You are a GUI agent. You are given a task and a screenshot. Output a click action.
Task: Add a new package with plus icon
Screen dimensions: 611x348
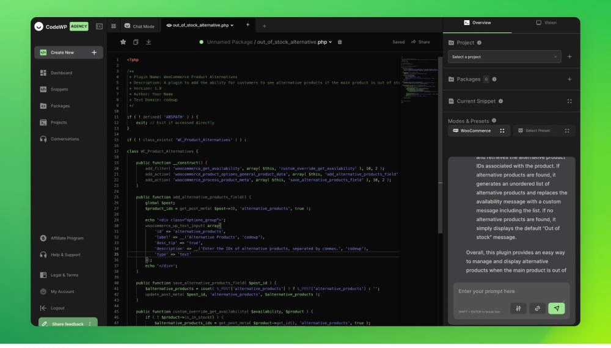(x=569, y=79)
